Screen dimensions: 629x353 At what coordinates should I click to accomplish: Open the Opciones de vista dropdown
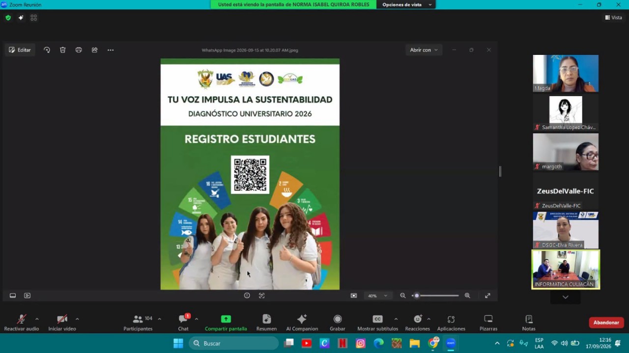[406, 4]
